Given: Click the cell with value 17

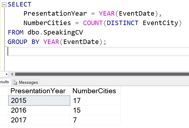Looking at the screenshot, I should 95,101.
